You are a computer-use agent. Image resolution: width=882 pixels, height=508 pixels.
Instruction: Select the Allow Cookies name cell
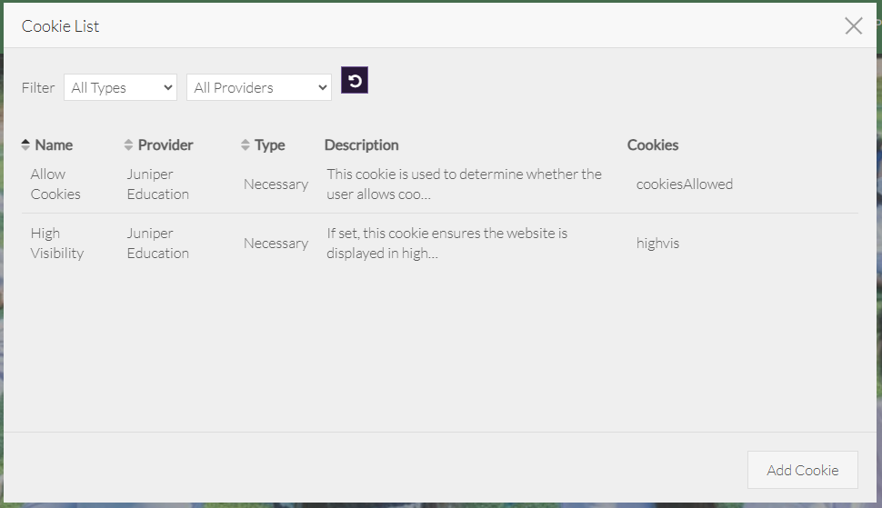55,184
